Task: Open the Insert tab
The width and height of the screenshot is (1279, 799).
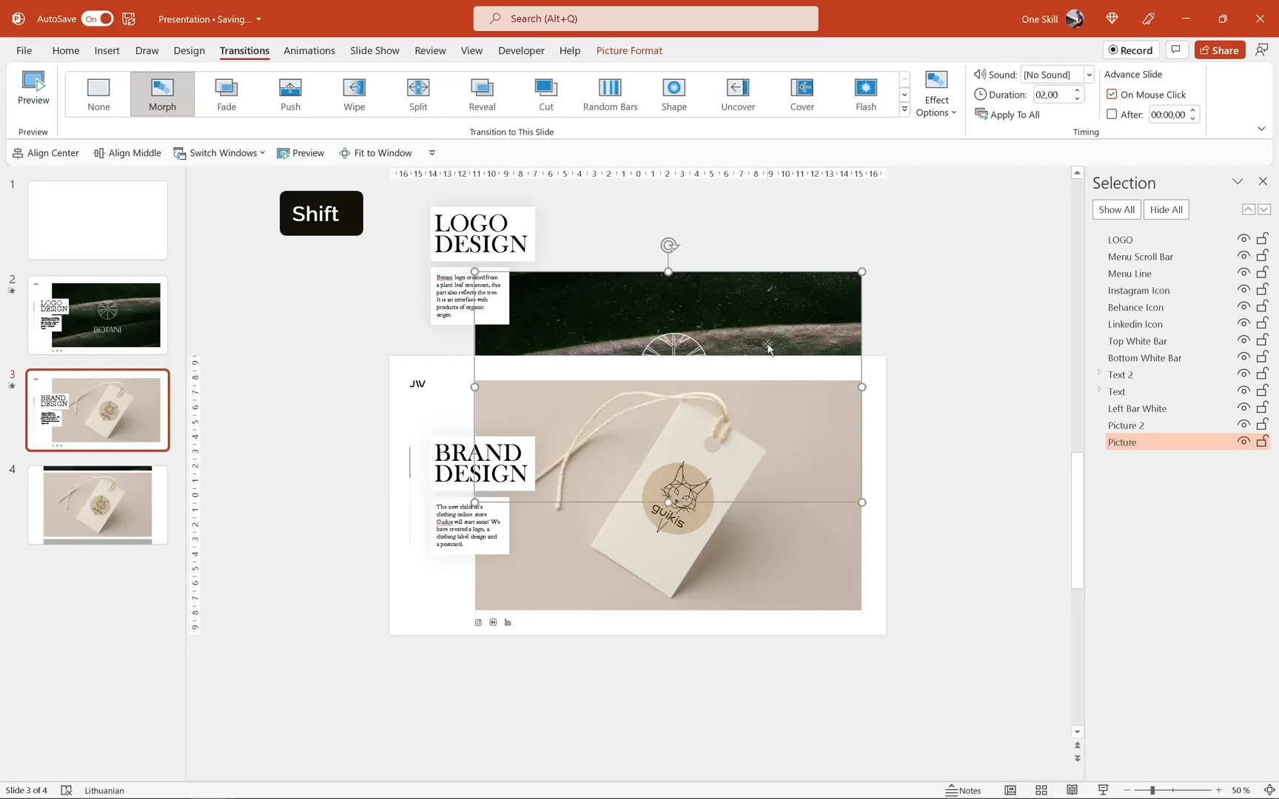Action: click(107, 50)
